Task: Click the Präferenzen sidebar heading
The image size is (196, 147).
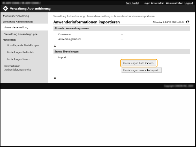Action: pyautogui.click(x=9, y=39)
